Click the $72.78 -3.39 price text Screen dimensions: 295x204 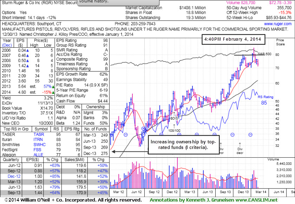(x=280, y=3)
